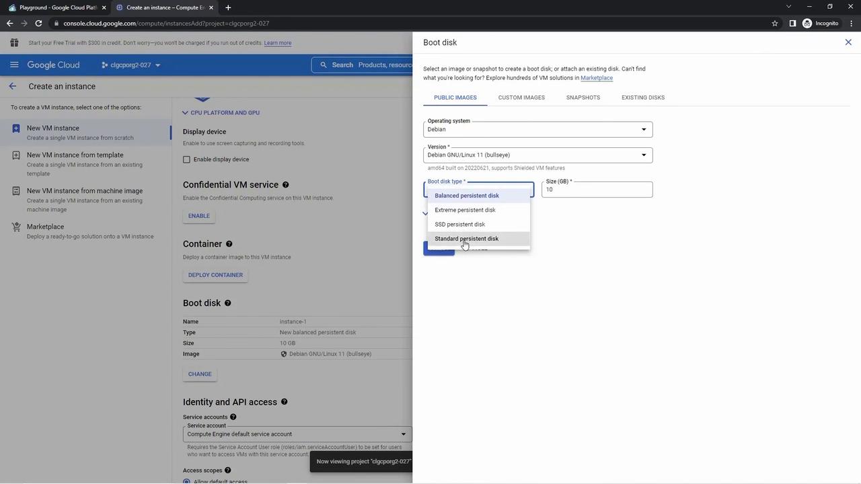This screenshot has height=484, width=861.
Task: Open help icon next to Container heading
Action: [x=229, y=244]
